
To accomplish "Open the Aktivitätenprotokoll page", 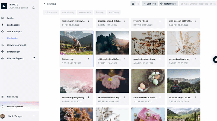I will click(x=17, y=45).
